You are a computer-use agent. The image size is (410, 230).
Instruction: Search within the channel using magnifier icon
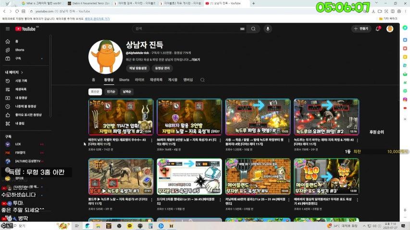pyautogui.click(x=202, y=80)
